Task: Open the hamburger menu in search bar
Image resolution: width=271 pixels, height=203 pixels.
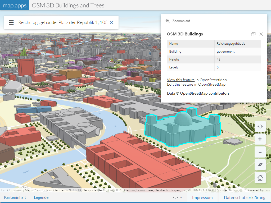Action: click(11, 22)
